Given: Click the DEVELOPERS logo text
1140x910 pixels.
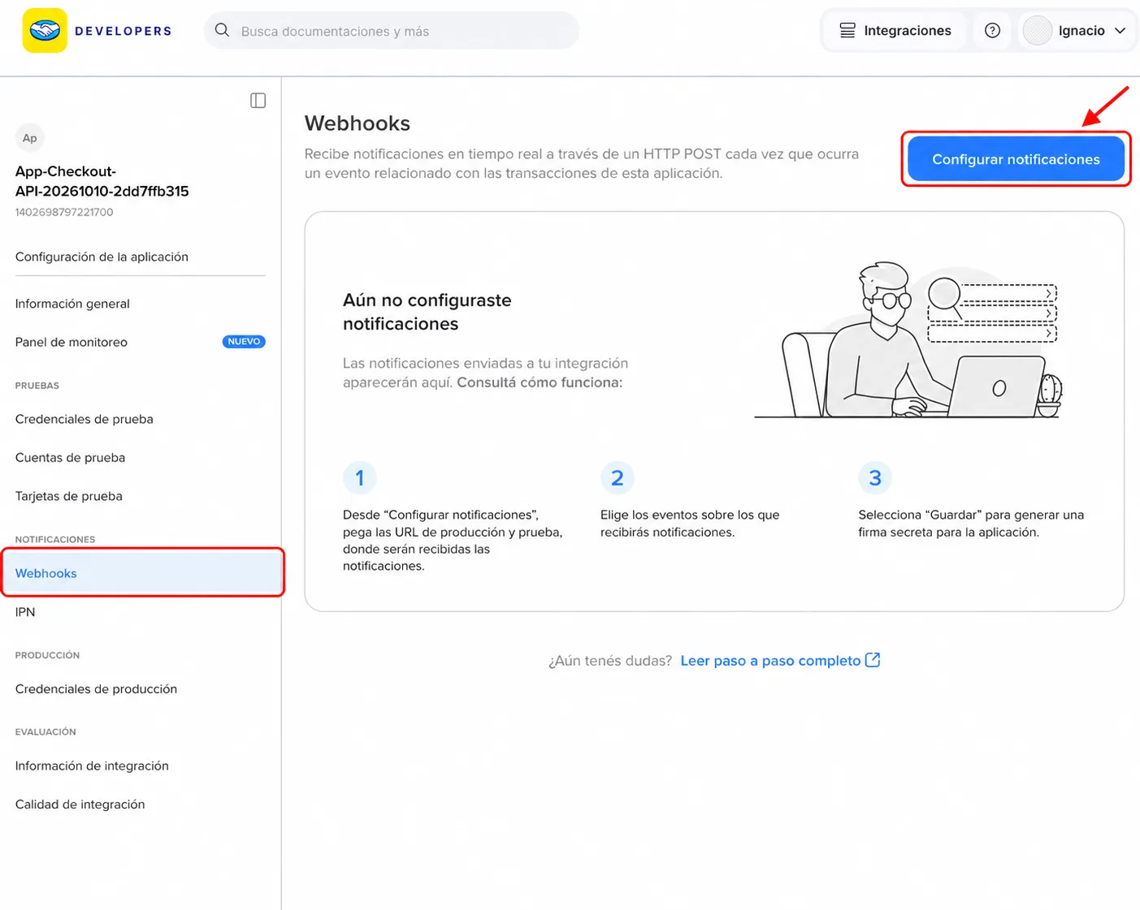Looking at the screenshot, I should pyautogui.click(x=124, y=32).
